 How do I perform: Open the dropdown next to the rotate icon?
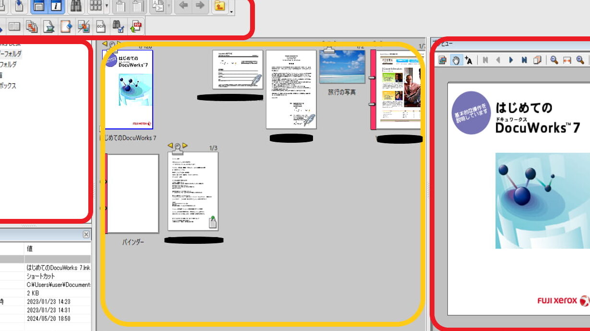[169, 7]
